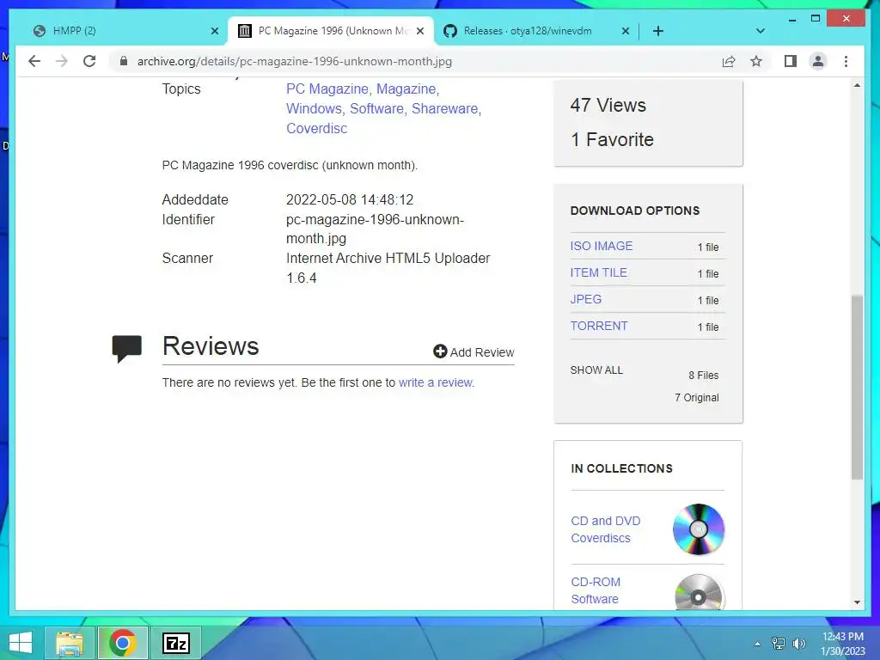Click the page scrollbar up arrow
Screen dimensions: 880x660
[857, 85]
